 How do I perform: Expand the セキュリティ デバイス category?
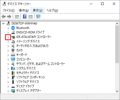pos(8,73)
